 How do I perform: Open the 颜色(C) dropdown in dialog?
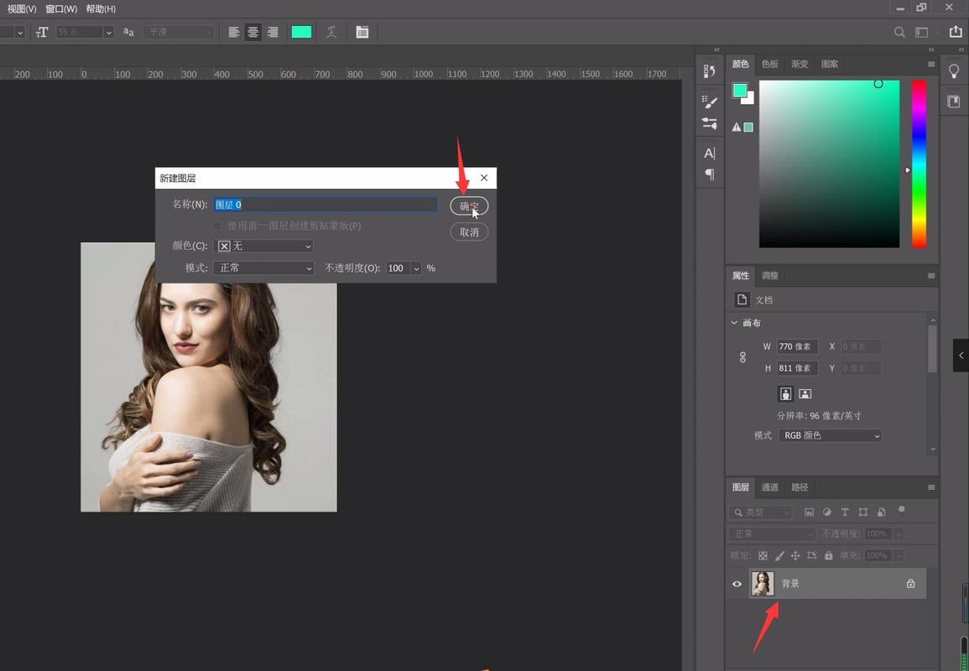pyautogui.click(x=263, y=246)
